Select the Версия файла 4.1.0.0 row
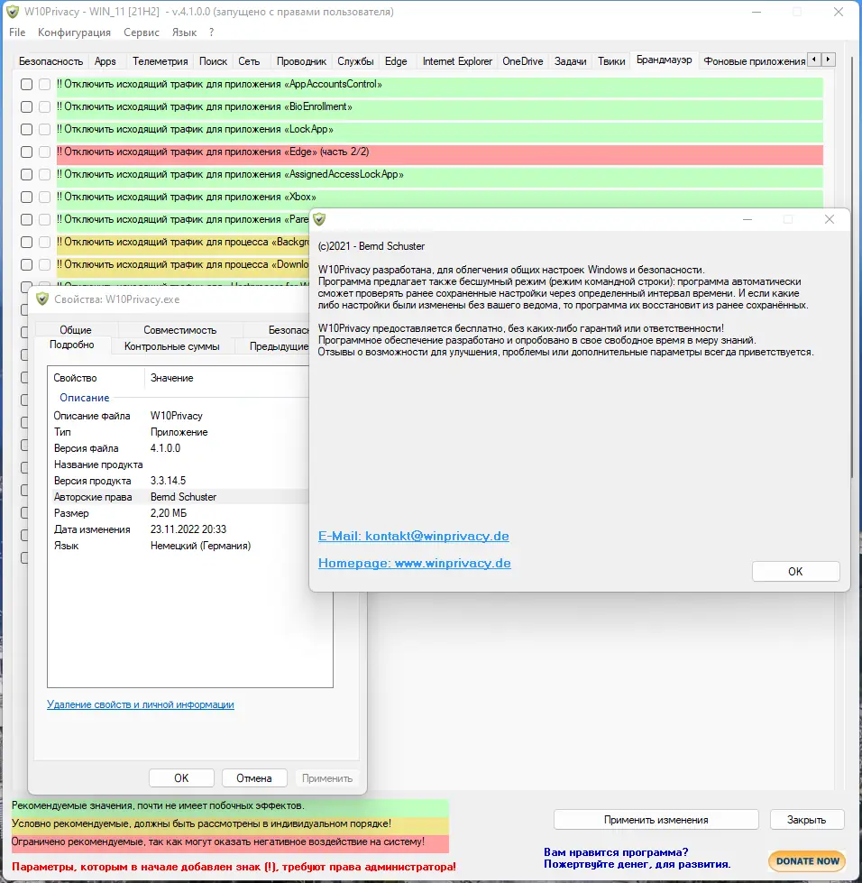 pos(180,448)
